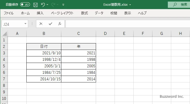
Task: Select the year cell showing 2021
Action: [79, 53]
